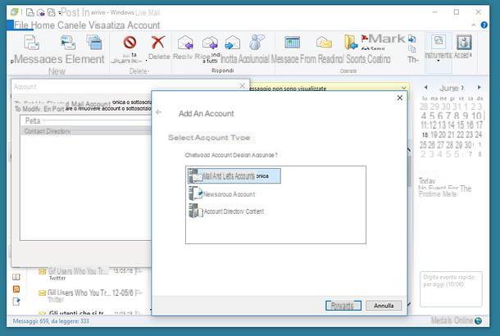This screenshot has width=500, height=336.
Task: Open the Twitter email dated 12-05/8
Action: coord(90,296)
